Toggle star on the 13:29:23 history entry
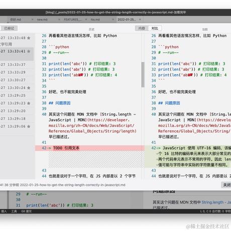 click(29, 103)
